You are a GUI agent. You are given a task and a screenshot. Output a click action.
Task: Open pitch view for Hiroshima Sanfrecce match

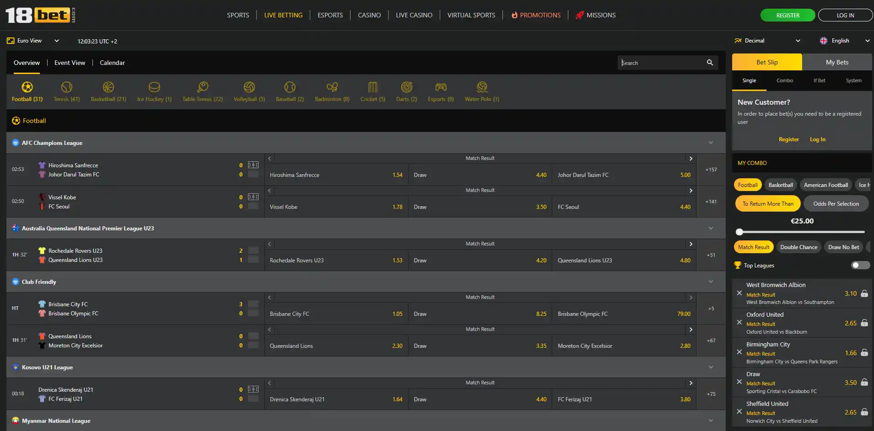click(x=253, y=165)
